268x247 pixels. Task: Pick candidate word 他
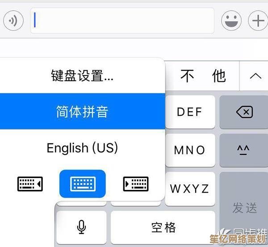coord(219,76)
